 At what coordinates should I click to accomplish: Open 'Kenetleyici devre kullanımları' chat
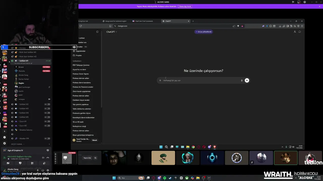(84, 117)
